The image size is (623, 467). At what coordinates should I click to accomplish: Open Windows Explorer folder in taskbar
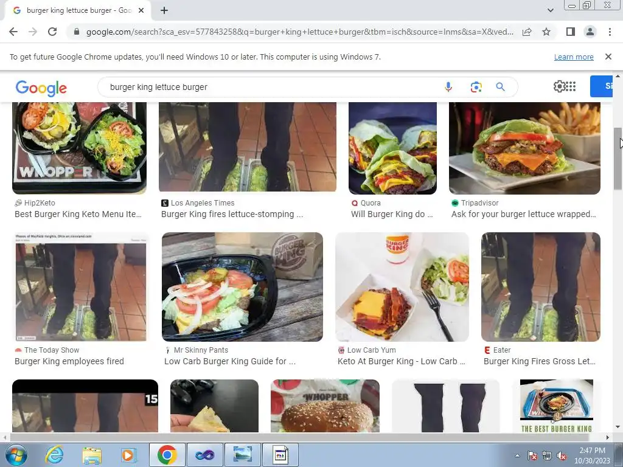point(92,455)
